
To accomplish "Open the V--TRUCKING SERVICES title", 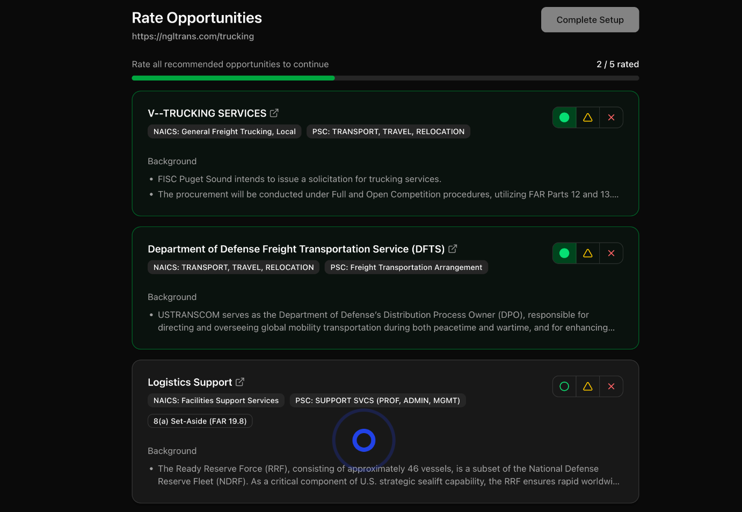I will click(x=207, y=113).
